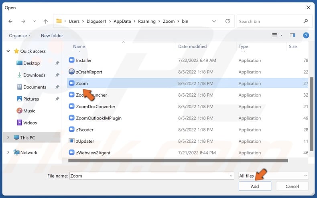Screen dimensions: 317x198
Task: Unpin Desktop using its pin icon
Action: coord(57,63)
